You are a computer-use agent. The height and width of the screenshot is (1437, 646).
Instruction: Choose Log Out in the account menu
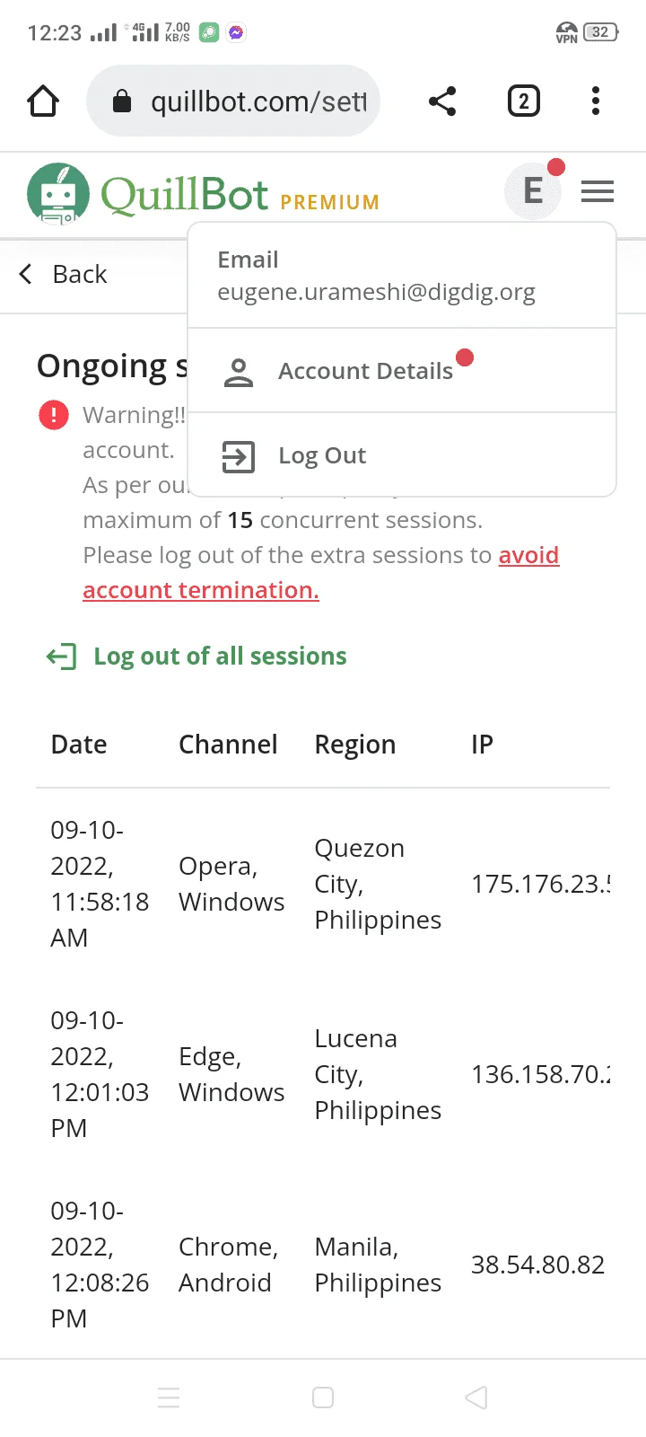click(x=402, y=455)
